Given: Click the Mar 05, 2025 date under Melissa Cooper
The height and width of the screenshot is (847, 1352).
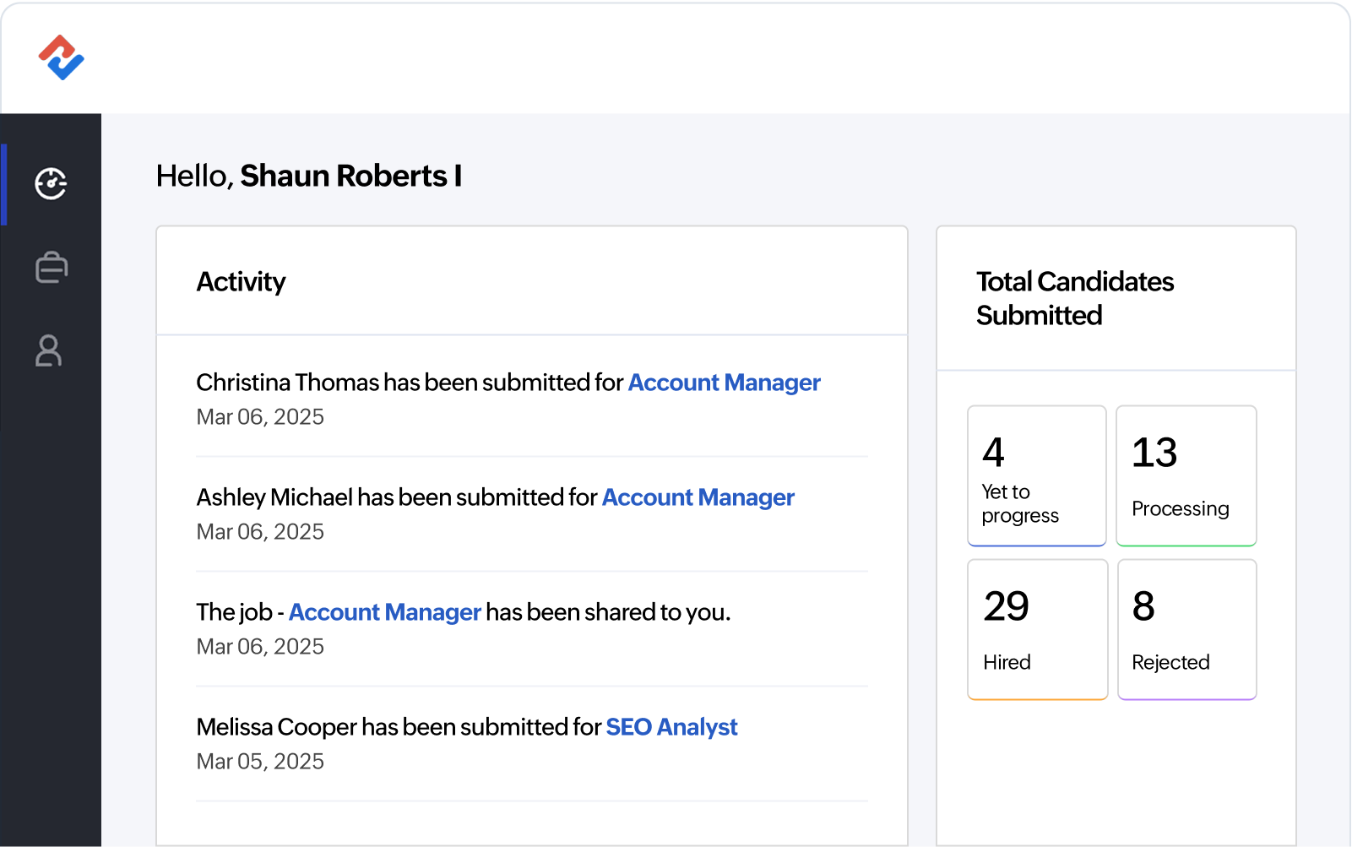Looking at the screenshot, I should 259,761.
